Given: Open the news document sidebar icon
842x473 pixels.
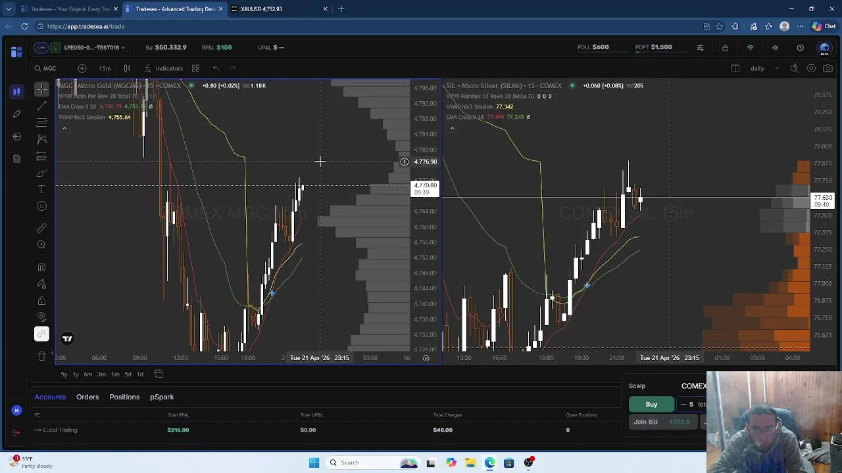Looking at the screenshot, I should [16, 158].
